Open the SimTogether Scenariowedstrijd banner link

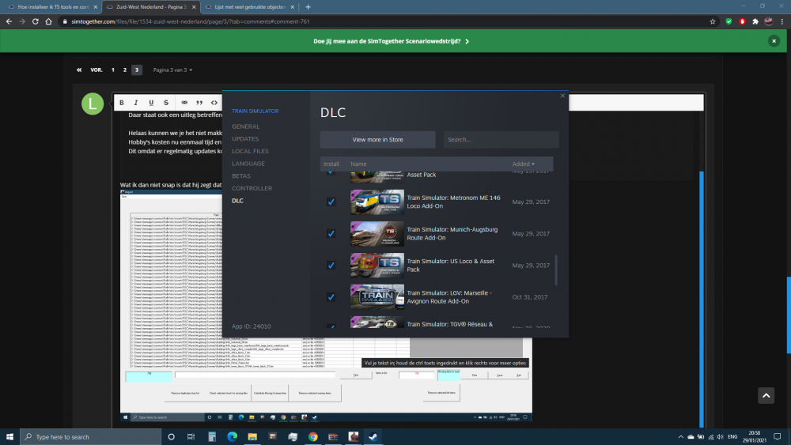click(392, 40)
